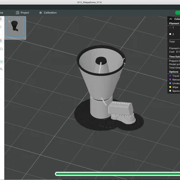Toggle the Retract option in legend
The width and height of the screenshot is (180, 180).
pos(174,80)
